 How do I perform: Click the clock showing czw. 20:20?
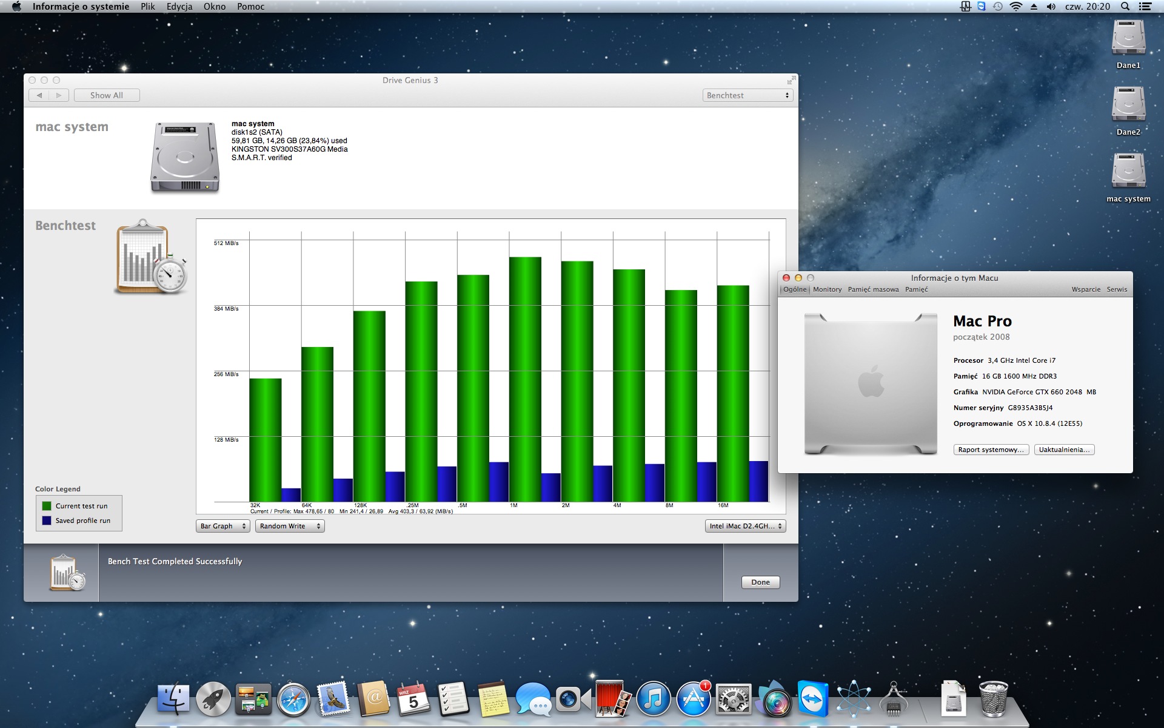[1088, 7]
